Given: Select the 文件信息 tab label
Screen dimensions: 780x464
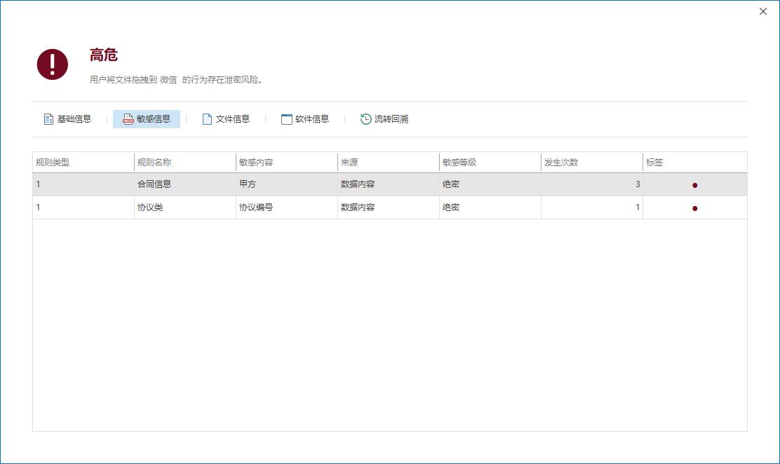Looking at the screenshot, I should 232,119.
